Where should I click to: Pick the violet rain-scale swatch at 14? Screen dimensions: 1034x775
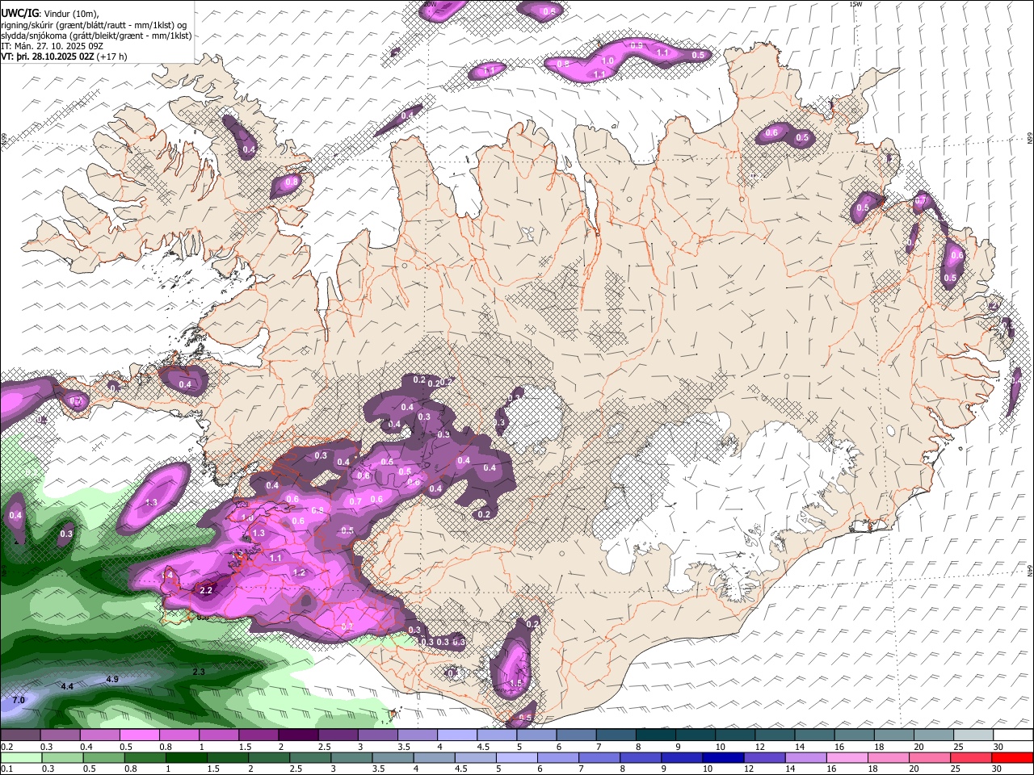(x=806, y=757)
